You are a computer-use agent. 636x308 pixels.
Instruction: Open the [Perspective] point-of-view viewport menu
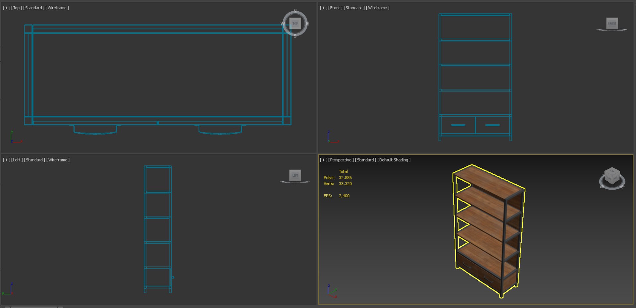tap(341, 160)
